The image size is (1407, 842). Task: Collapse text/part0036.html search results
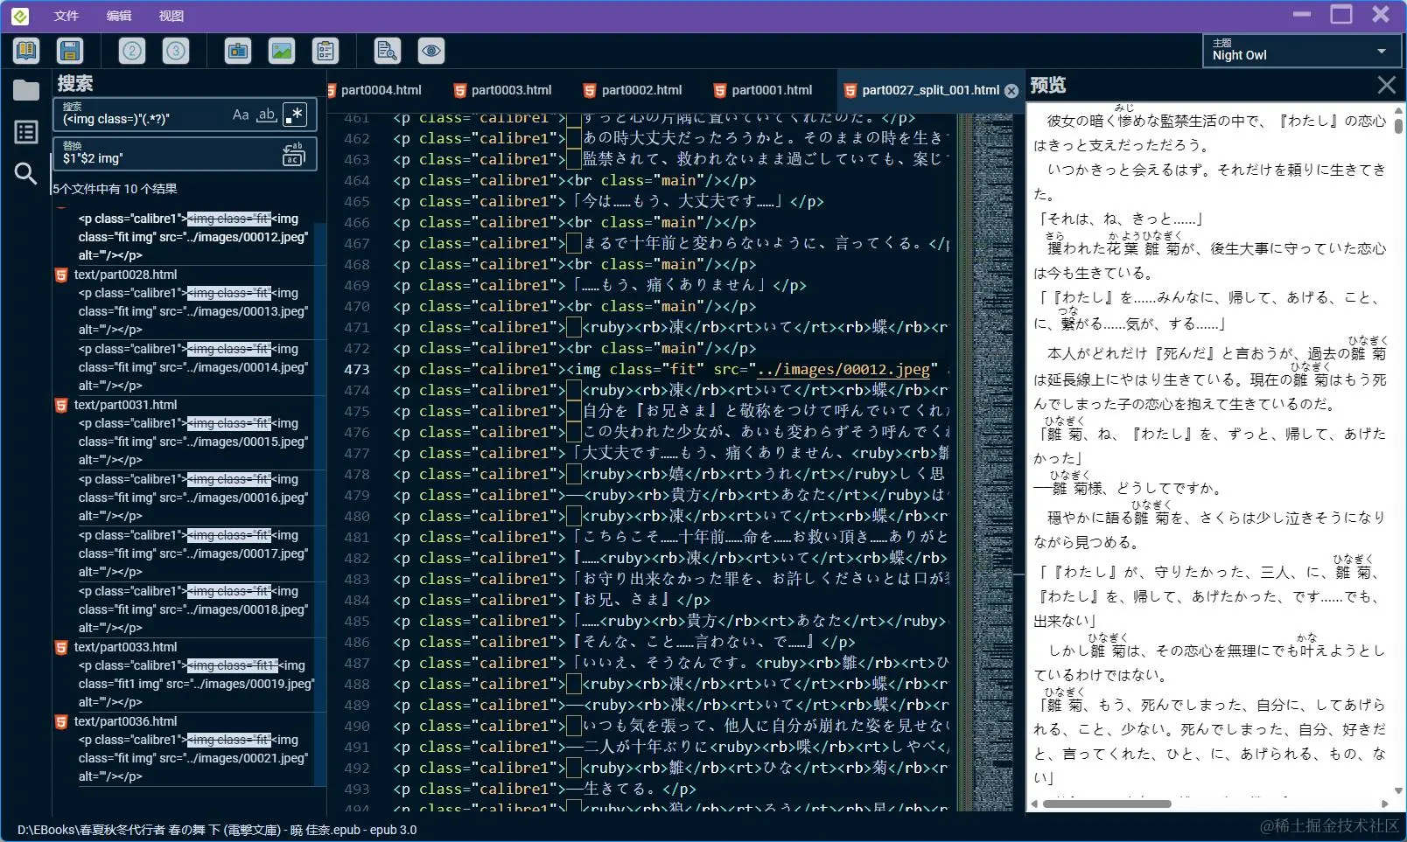[125, 721]
